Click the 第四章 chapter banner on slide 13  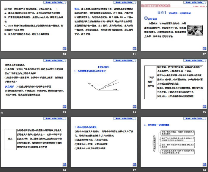(55, 60)
